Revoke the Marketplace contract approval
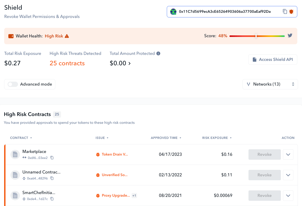 click(x=264, y=154)
